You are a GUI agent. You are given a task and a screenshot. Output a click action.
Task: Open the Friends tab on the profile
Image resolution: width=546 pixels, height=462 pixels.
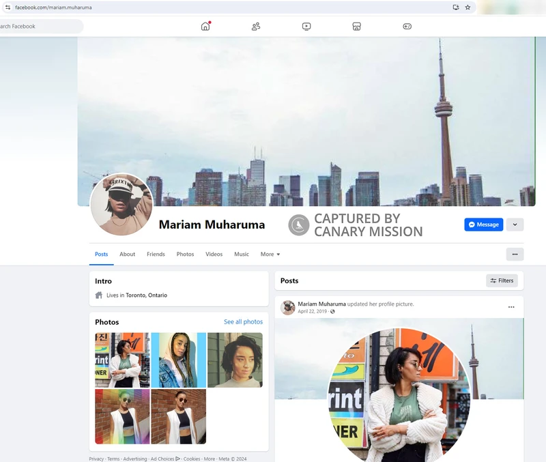tap(156, 254)
